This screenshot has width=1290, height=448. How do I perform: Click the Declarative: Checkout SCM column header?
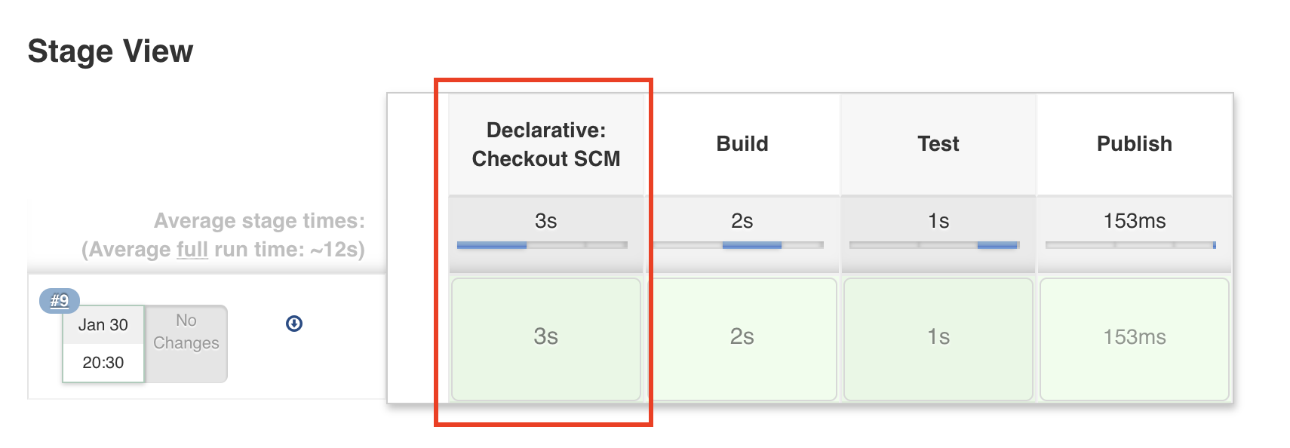[545, 144]
